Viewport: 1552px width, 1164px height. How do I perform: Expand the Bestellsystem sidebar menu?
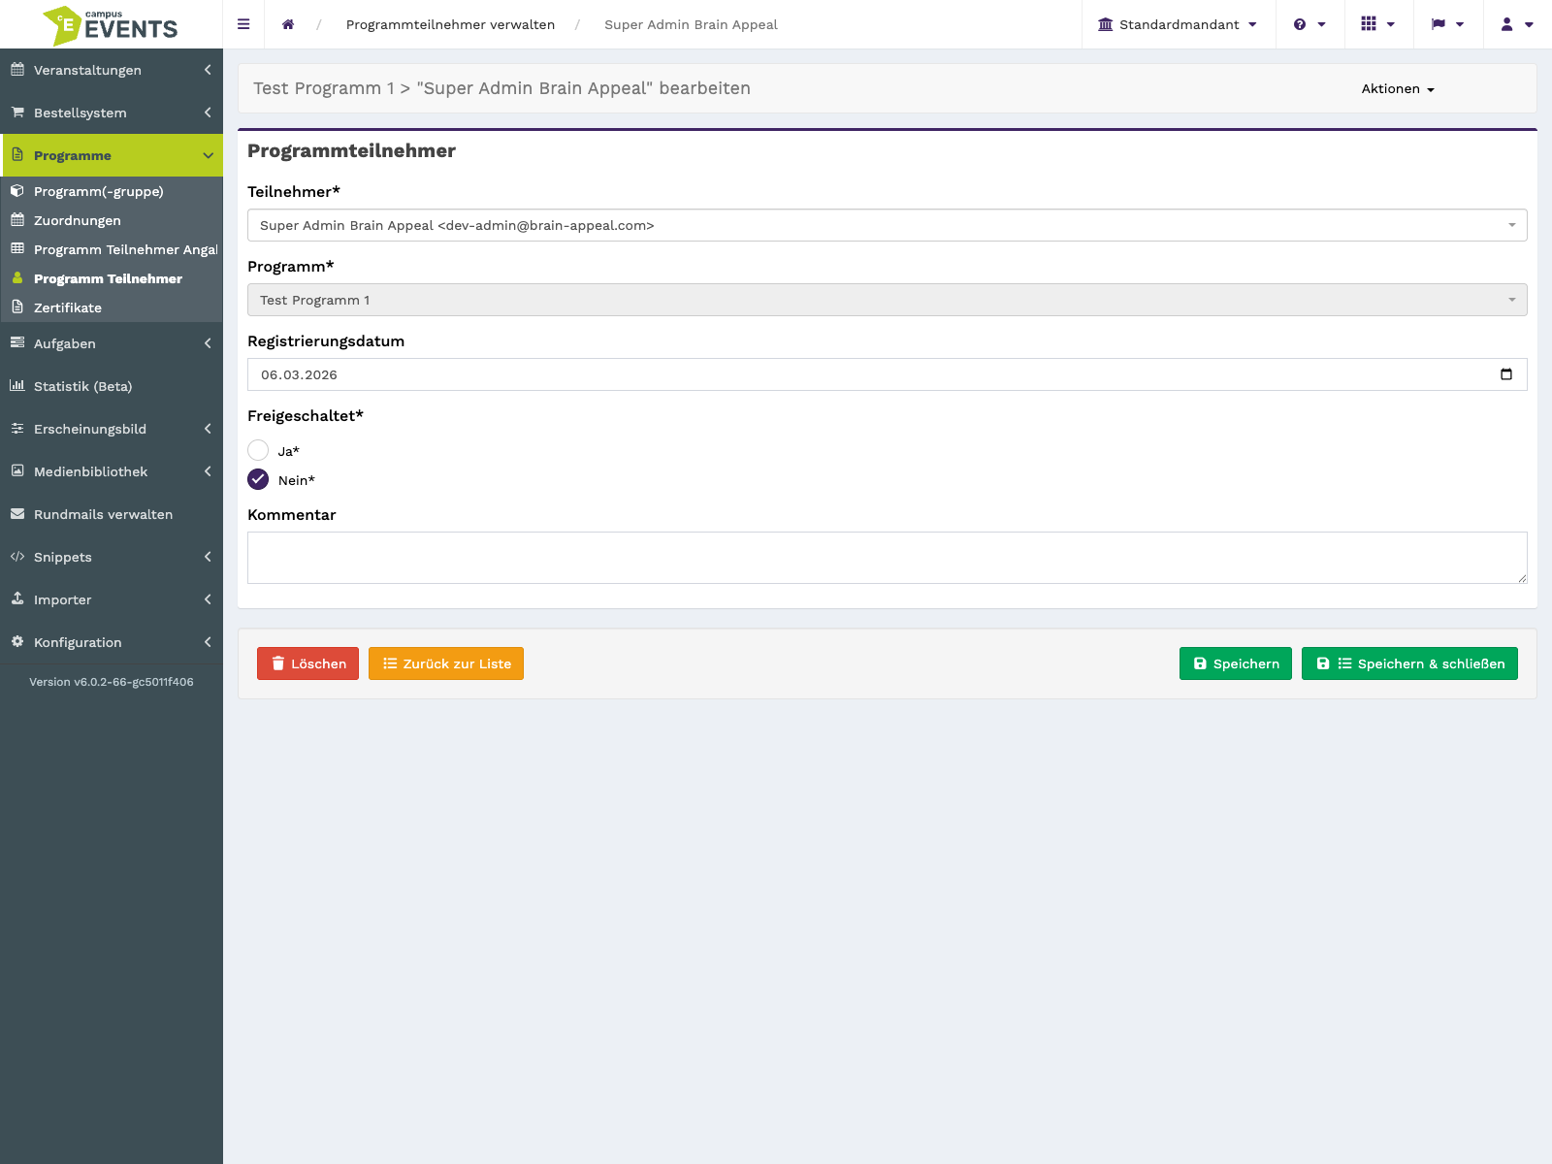(112, 113)
